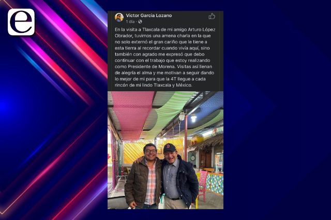Click the '1 día' post timestamp
Image resolution: width=331 pixels, height=220 pixels.
pos(130,22)
